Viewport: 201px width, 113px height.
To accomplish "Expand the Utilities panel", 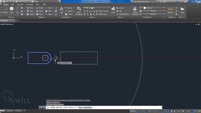I will (x=172, y=17).
